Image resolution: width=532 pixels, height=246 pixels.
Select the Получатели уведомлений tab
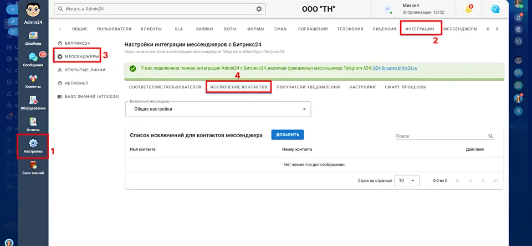308,87
